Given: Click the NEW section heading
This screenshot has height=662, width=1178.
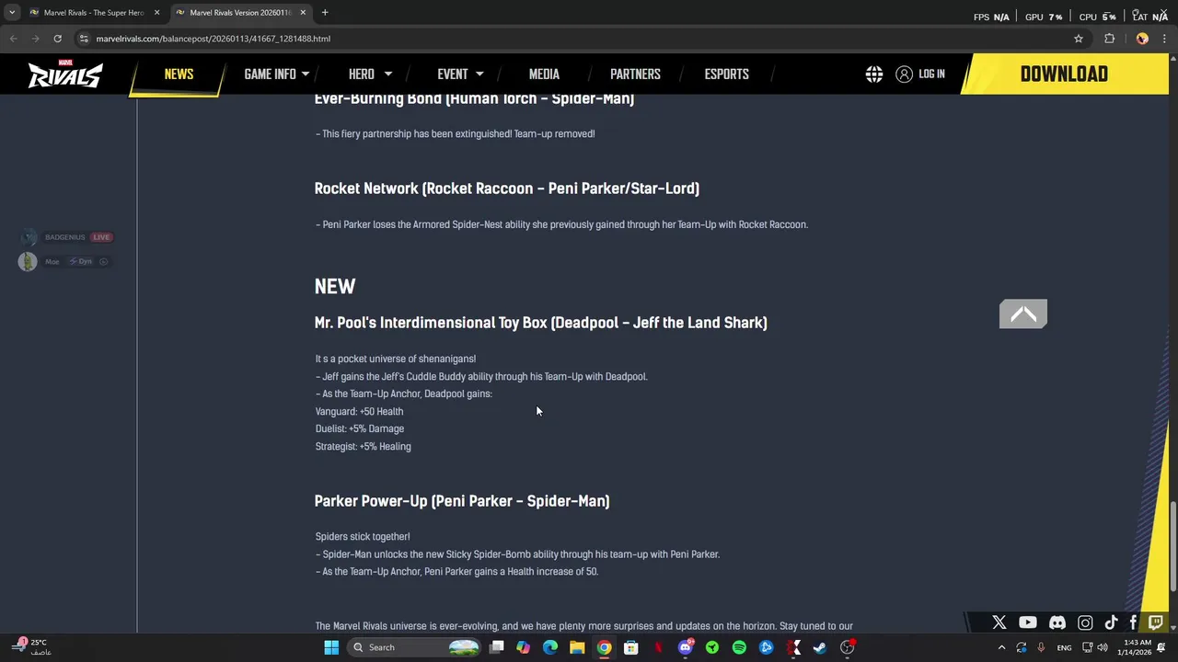Looking at the screenshot, I should 335,287.
